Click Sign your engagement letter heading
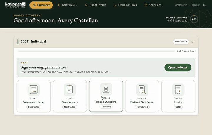 44,67
